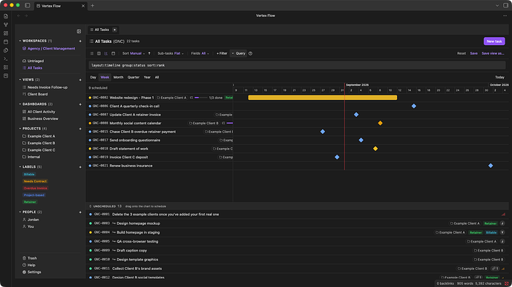Select the timeline layout icon

(x=106, y=53)
